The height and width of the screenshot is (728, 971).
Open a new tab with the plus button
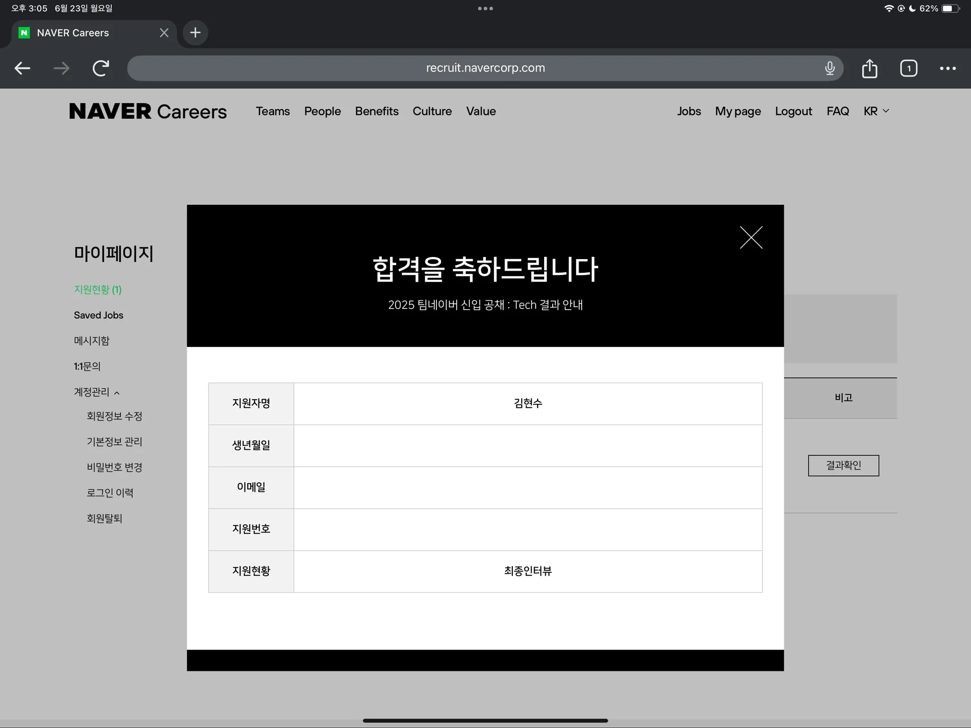pyautogui.click(x=195, y=33)
